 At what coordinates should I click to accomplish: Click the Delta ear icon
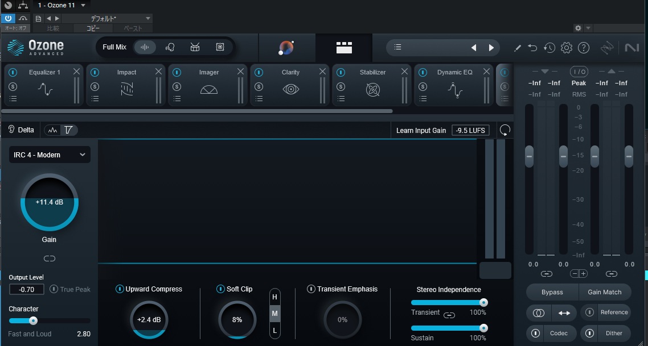tap(11, 130)
